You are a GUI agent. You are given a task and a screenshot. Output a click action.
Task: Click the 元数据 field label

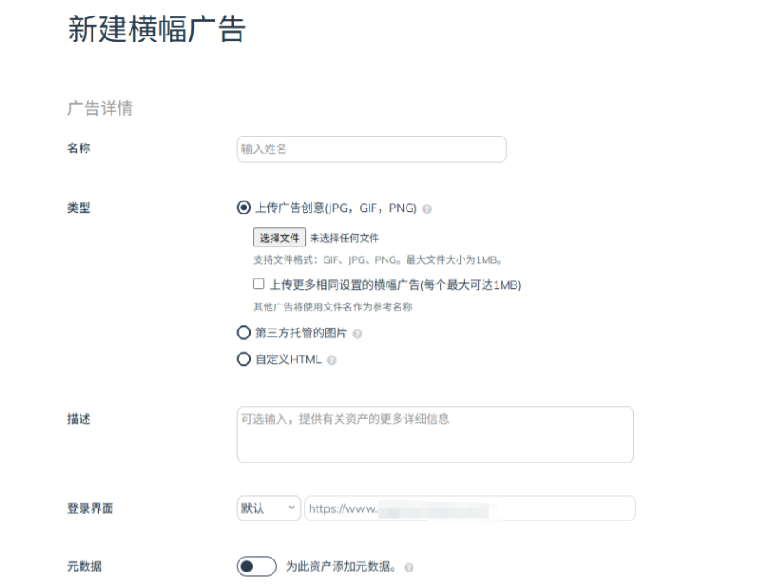tap(85, 566)
